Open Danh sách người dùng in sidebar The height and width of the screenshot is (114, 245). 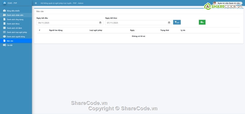(x=16, y=37)
